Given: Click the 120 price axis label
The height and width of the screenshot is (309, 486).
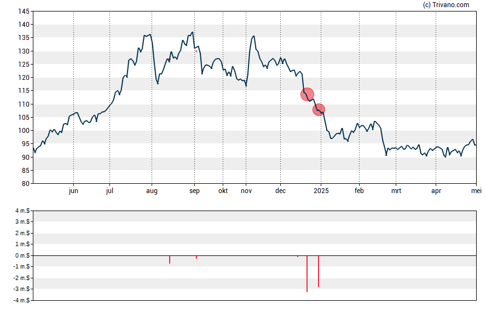Looking at the screenshot, I should tap(24, 78).
